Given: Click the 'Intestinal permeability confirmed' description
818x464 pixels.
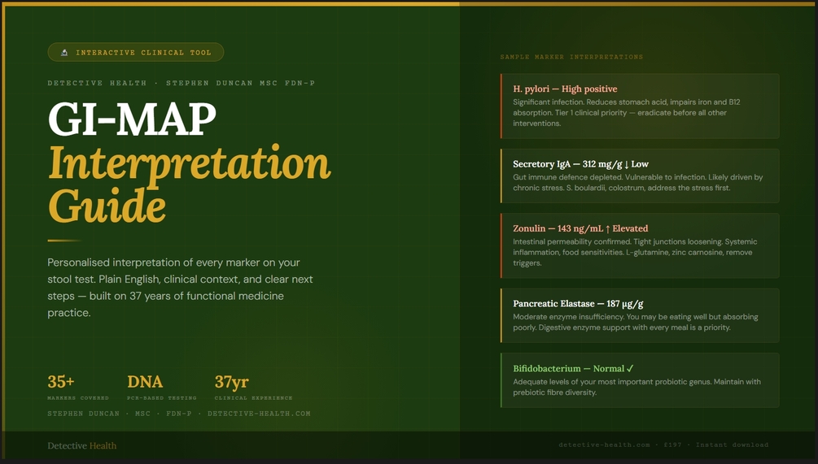Looking at the screenshot, I should click(635, 252).
